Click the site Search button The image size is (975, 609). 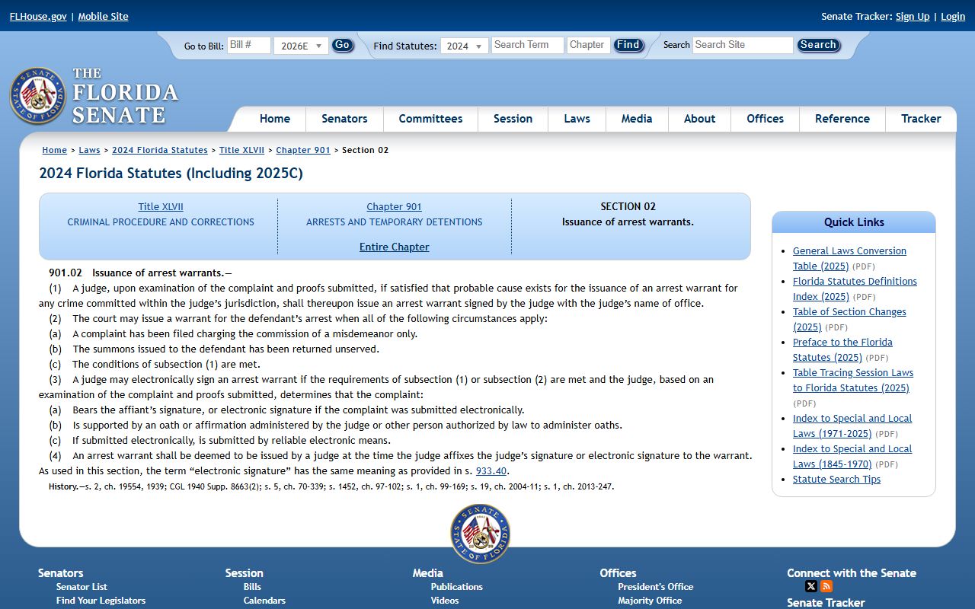pos(818,45)
